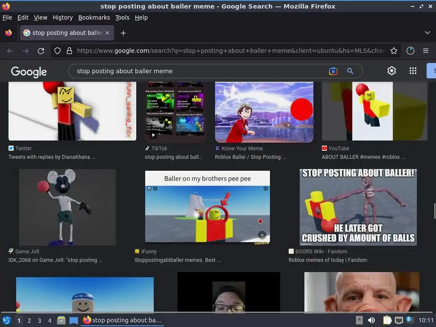Open the View menu
The width and height of the screenshot is (436, 327).
point(40,17)
